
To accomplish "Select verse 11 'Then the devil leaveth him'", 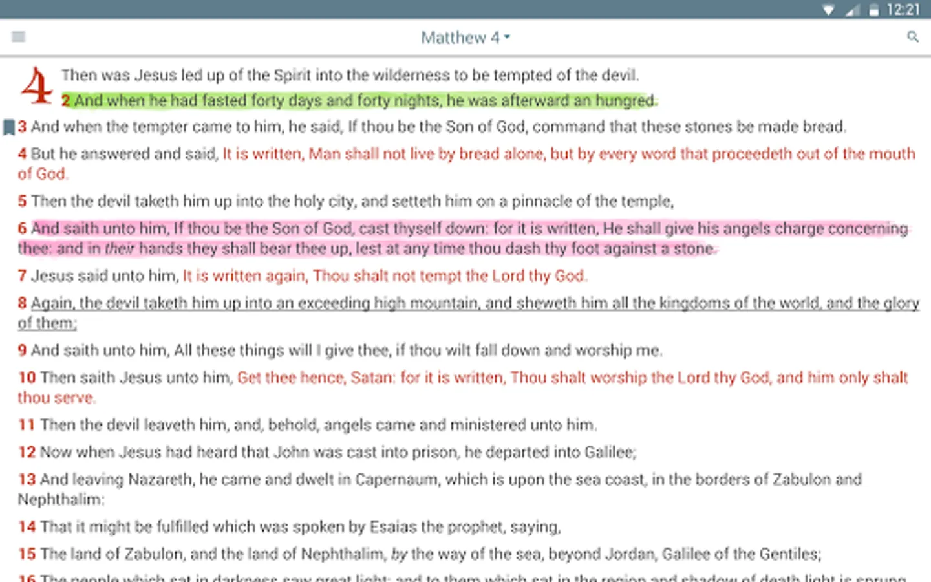I will tap(308, 424).
